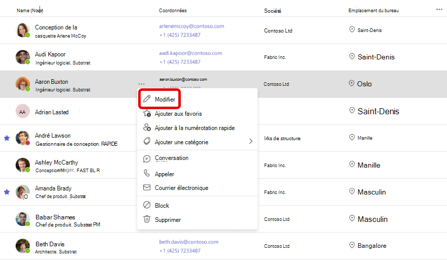Click the Emplacement du bureau column header
Image resolution: width=447 pixels, height=260 pixels.
click(373, 11)
